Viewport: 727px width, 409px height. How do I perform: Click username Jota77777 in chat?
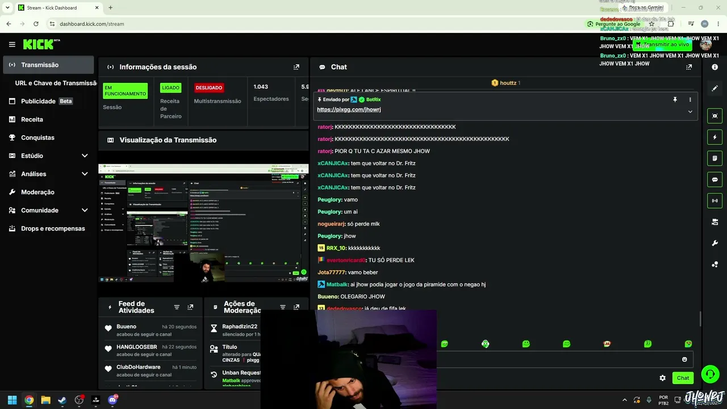tap(331, 272)
